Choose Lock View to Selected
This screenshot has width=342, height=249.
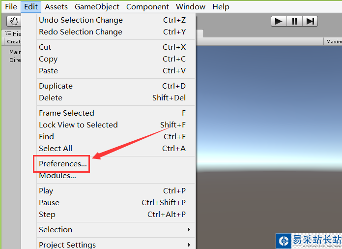[78, 125]
